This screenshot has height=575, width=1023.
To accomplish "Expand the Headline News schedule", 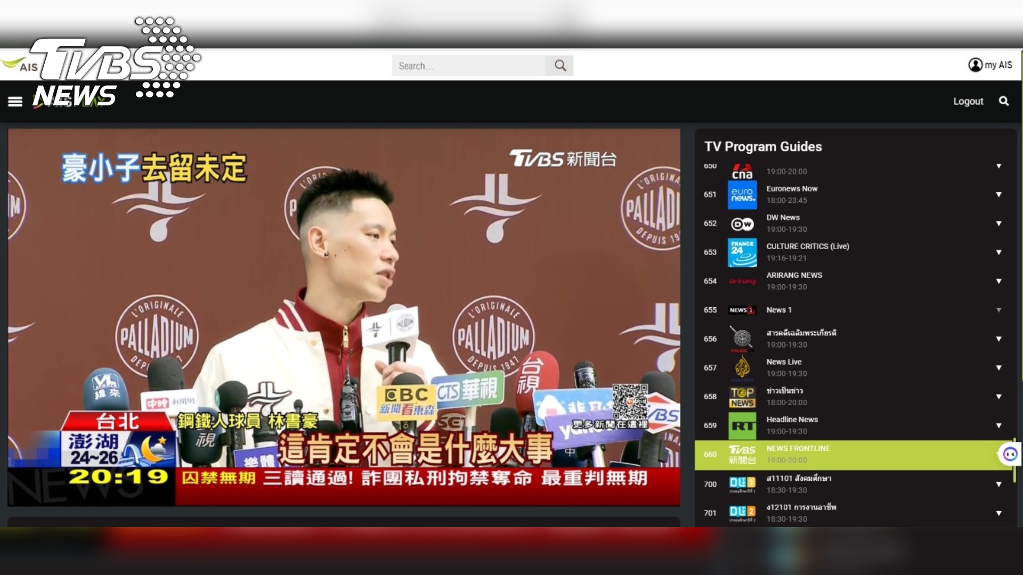I will tap(999, 425).
